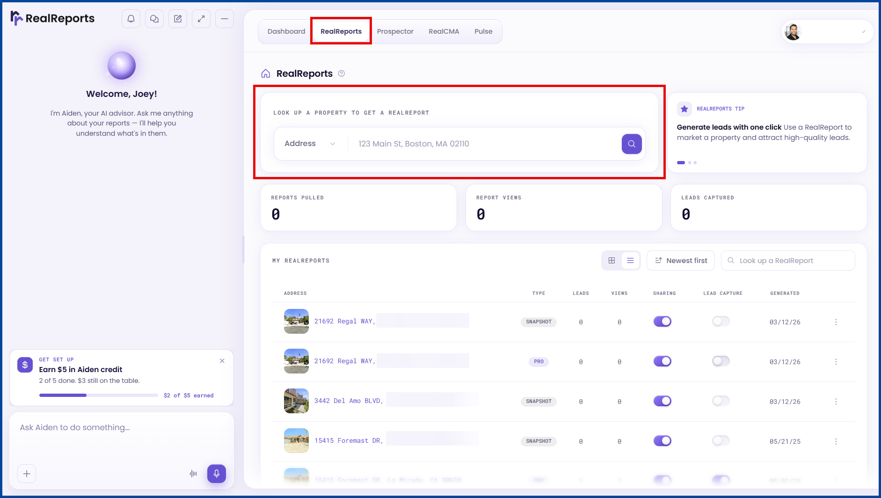The width and height of the screenshot is (881, 498).
Task: Switch to list view of reports
Action: pyautogui.click(x=630, y=261)
